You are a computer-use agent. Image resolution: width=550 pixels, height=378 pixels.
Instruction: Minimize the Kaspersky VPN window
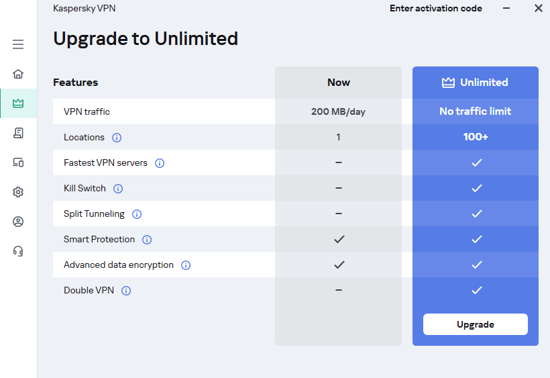[506, 9]
